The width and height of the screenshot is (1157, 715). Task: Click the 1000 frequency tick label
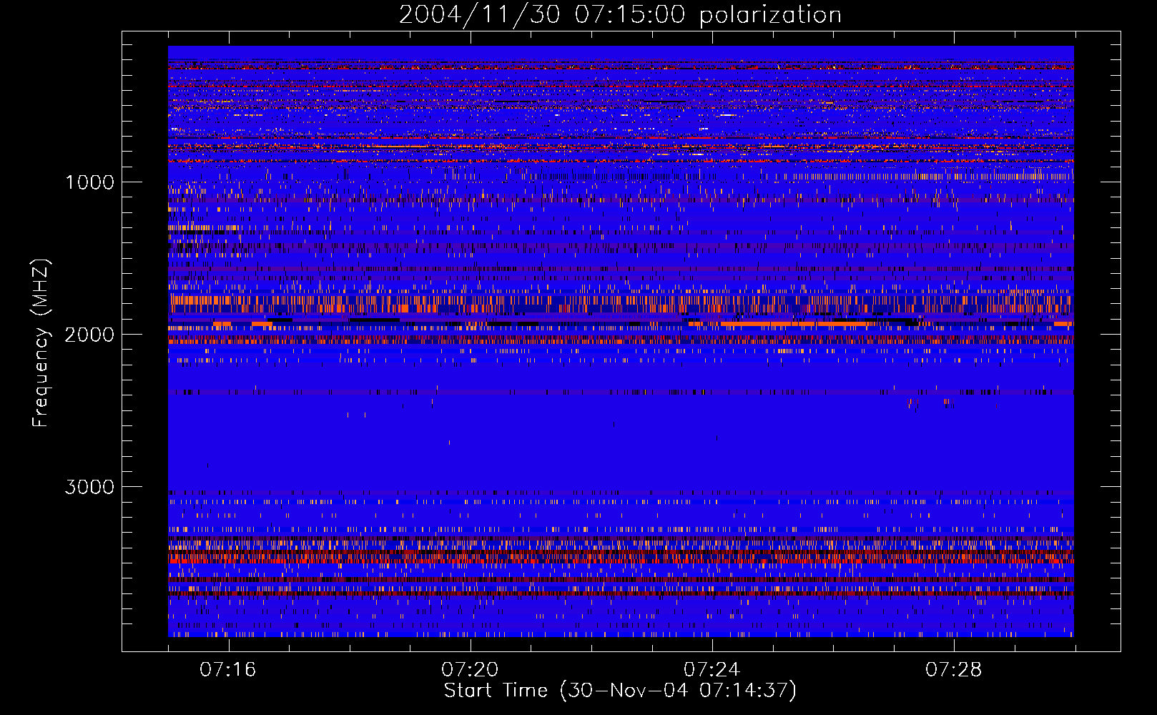89,182
